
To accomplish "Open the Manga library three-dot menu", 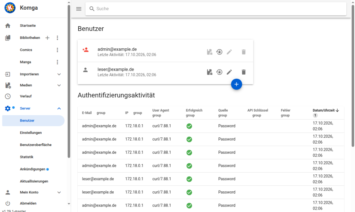I will coord(58,62).
